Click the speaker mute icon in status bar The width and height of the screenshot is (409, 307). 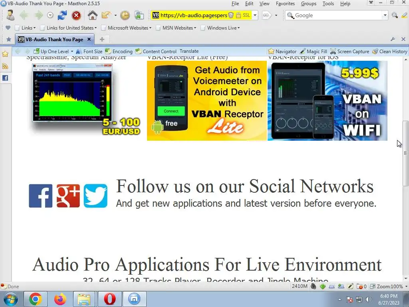click(x=313, y=286)
